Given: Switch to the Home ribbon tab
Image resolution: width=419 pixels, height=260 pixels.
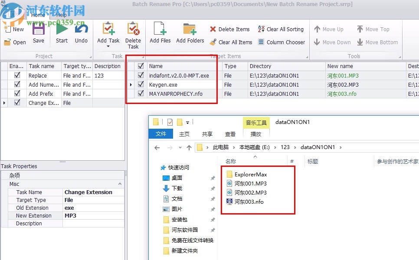Looking at the screenshot, I should 38,14.
